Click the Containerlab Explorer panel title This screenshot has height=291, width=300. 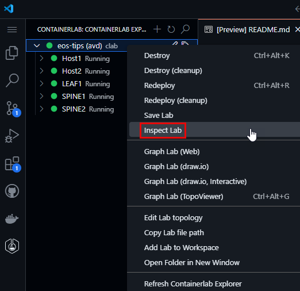coord(91,29)
